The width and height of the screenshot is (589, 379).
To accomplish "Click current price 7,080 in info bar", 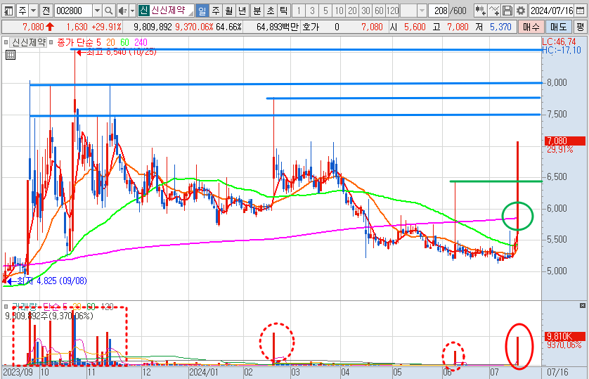I will [x=34, y=27].
